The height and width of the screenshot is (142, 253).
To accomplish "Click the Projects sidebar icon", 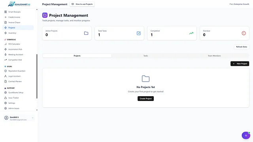I will click(x=6, y=28).
